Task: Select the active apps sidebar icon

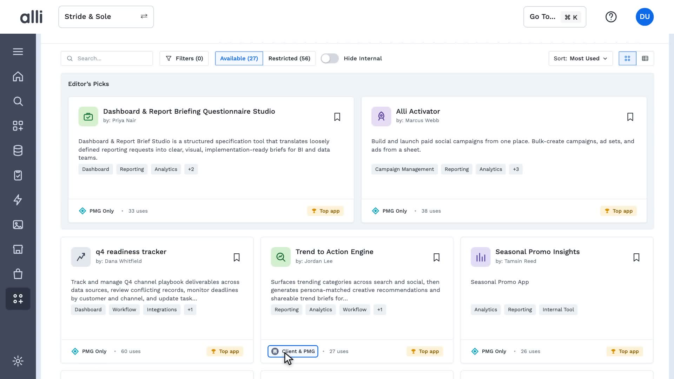Action: tap(18, 299)
